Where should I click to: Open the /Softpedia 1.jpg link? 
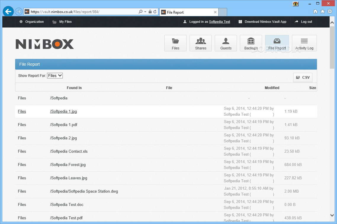click(63, 112)
